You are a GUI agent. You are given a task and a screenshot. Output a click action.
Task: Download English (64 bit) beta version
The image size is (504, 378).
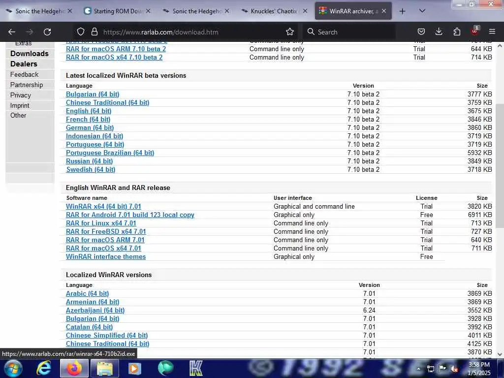coord(89,111)
